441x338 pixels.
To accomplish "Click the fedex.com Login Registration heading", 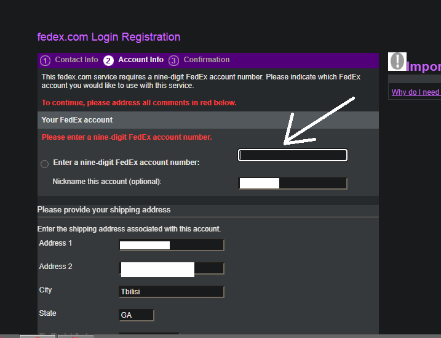I will (109, 37).
